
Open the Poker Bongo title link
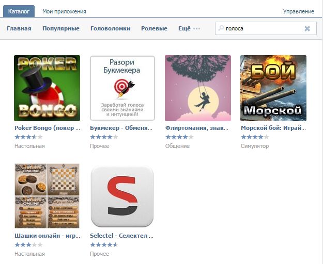(47, 128)
